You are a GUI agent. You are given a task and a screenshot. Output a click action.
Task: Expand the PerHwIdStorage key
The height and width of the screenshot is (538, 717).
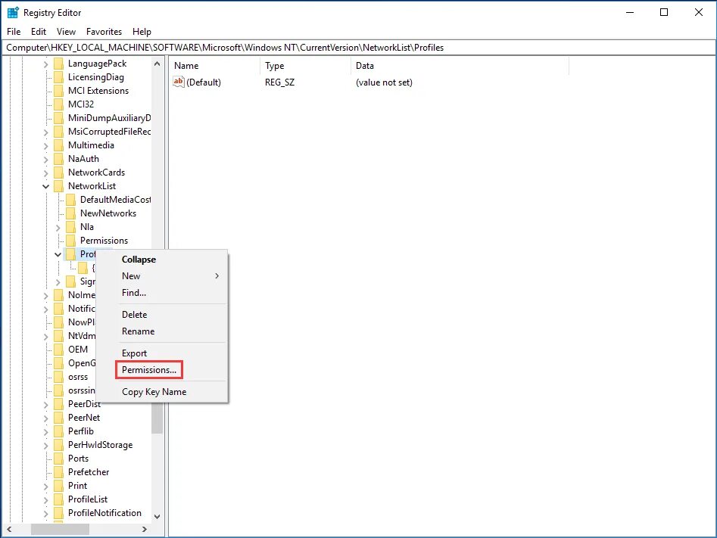[45, 446]
